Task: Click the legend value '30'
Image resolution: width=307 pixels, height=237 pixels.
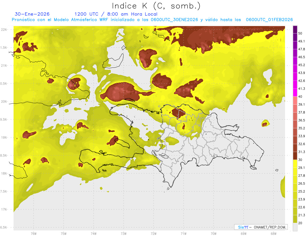Action: click(300, 160)
